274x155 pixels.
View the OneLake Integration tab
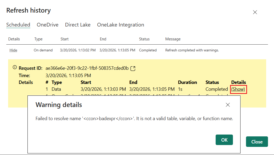[x=120, y=25]
